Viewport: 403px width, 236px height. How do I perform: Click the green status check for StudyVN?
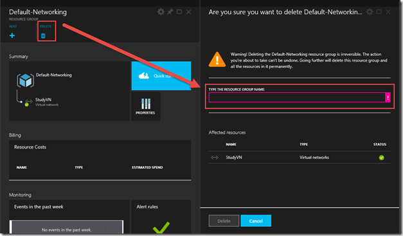pyautogui.click(x=381, y=158)
